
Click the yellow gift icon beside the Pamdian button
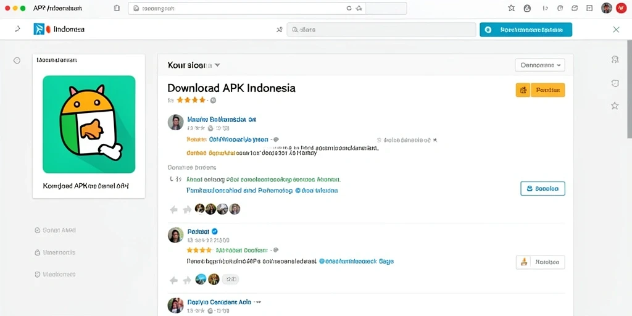[x=523, y=90]
